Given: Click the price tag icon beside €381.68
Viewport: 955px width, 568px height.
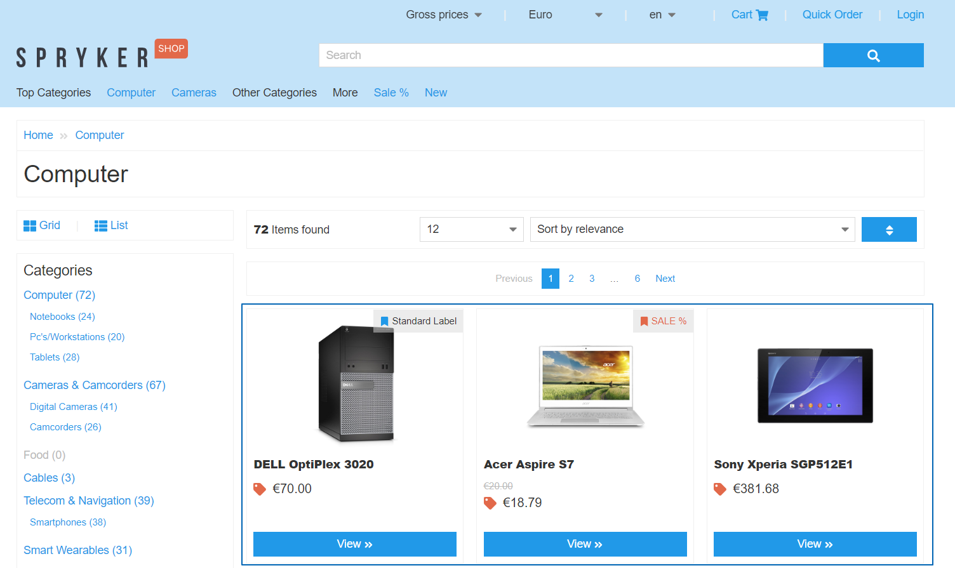Looking at the screenshot, I should click(x=720, y=489).
